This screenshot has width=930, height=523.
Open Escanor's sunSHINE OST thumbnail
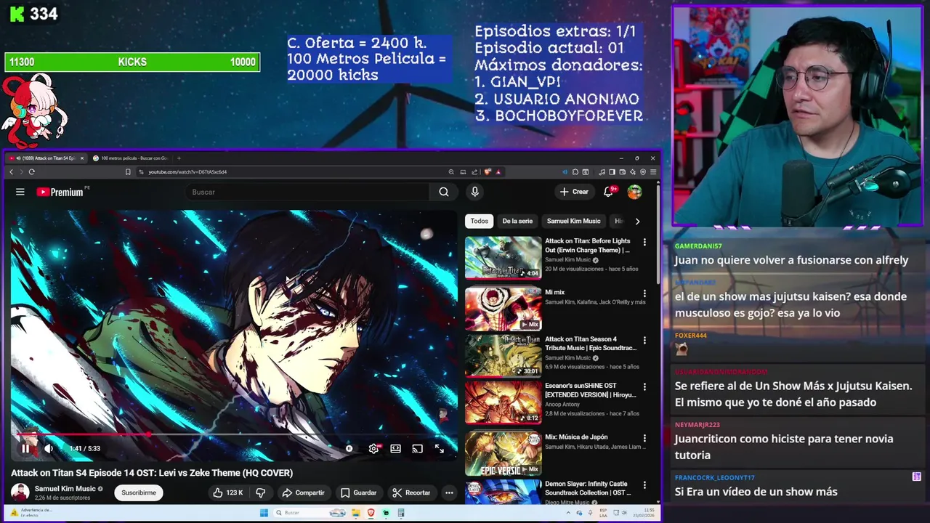coord(503,402)
